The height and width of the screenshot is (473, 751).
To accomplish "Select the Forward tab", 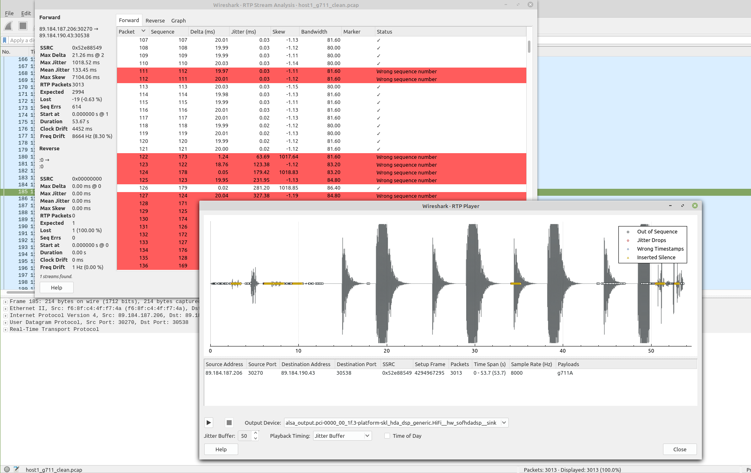I will 129,20.
